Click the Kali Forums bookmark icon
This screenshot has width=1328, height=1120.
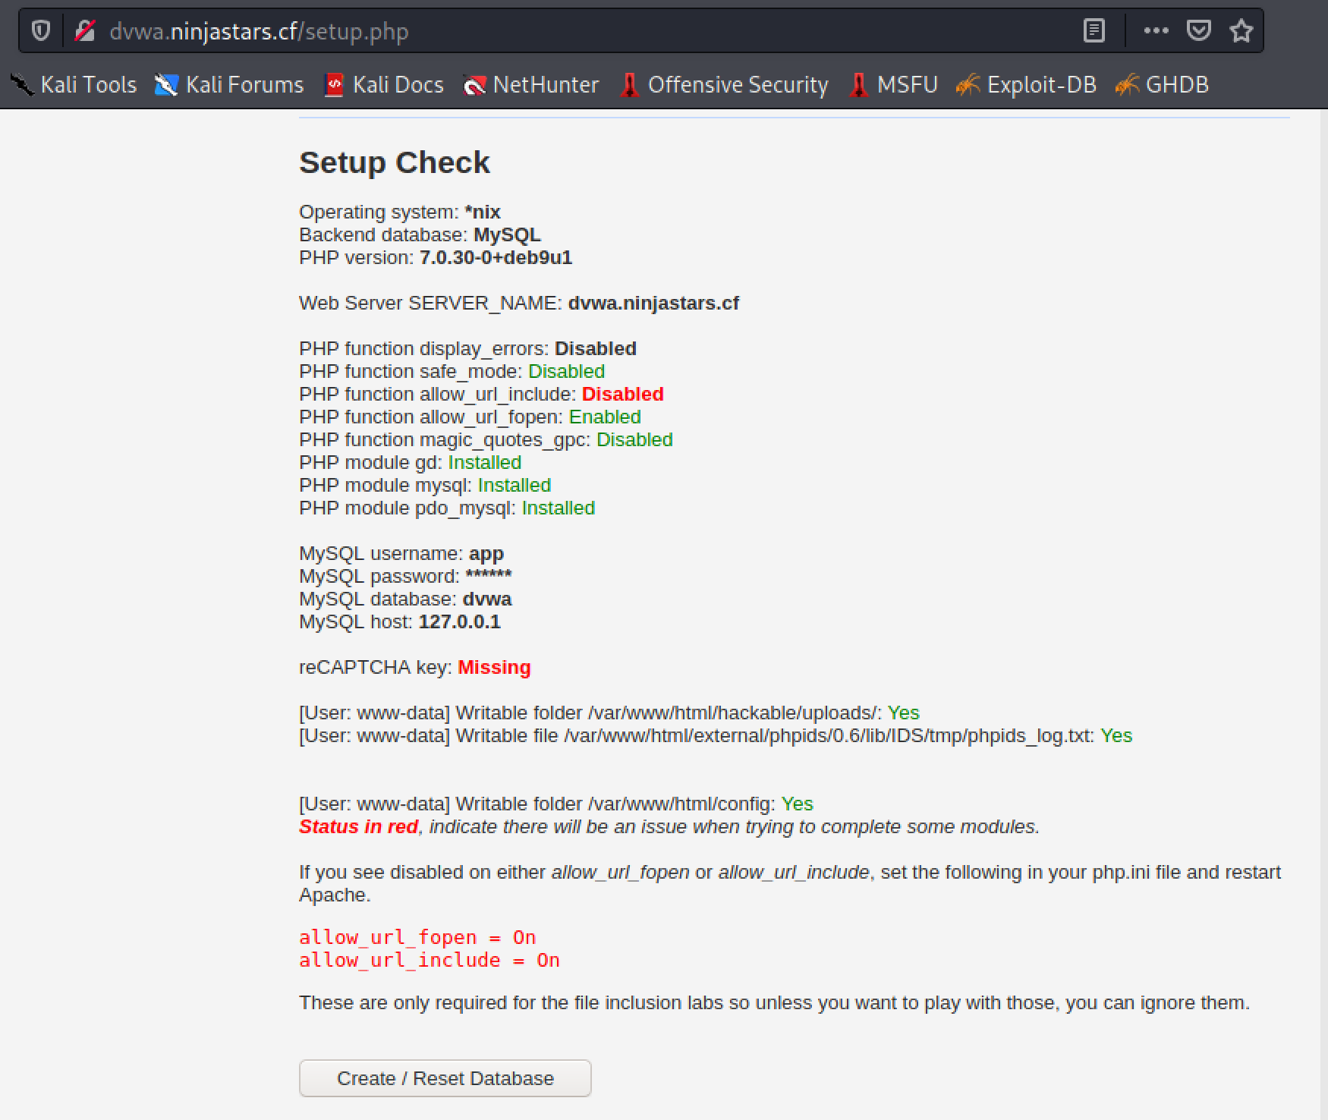pyautogui.click(x=166, y=85)
